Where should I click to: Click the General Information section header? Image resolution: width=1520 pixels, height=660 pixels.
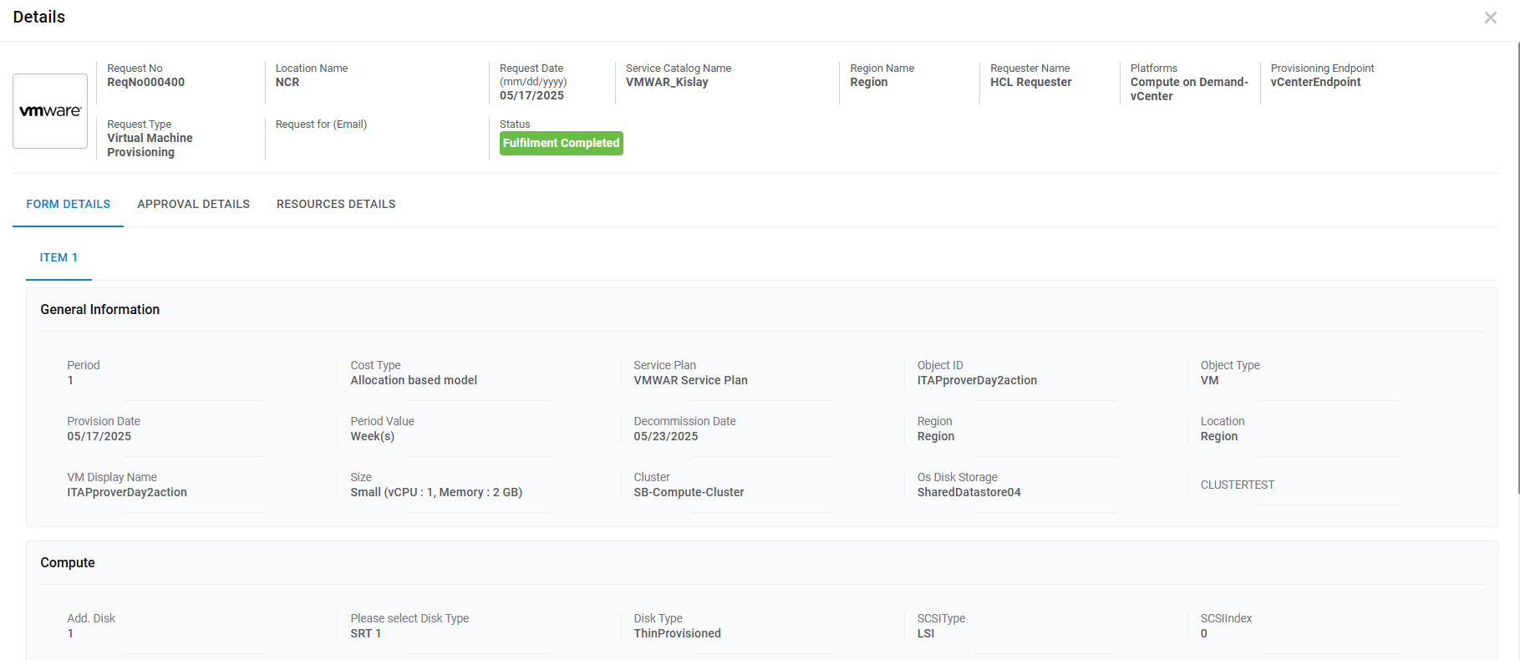[99, 309]
